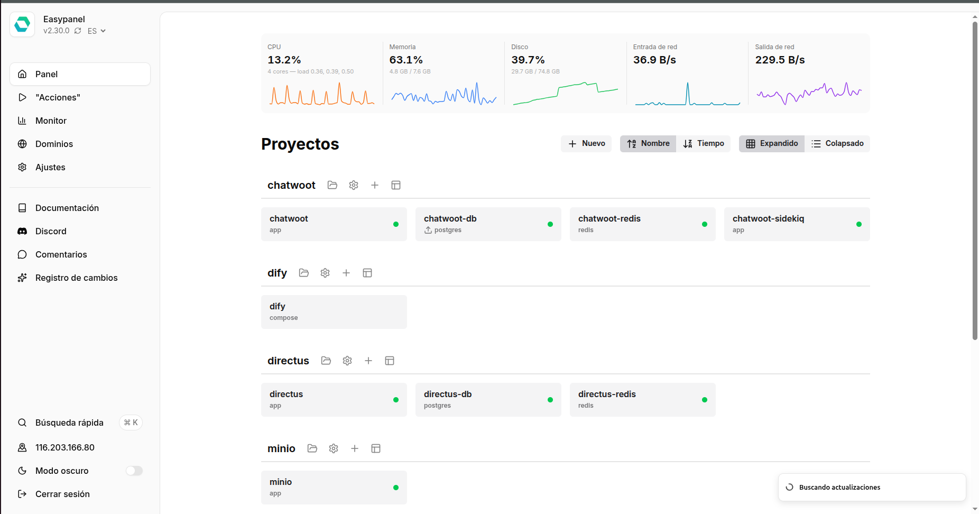This screenshot has height=514, width=979.
Task: Click the directus project heading
Action: (x=288, y=361)
